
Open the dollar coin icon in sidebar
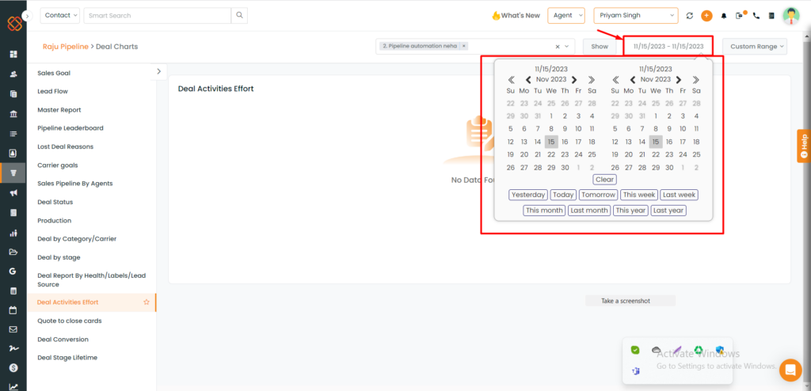click(13, 368)
